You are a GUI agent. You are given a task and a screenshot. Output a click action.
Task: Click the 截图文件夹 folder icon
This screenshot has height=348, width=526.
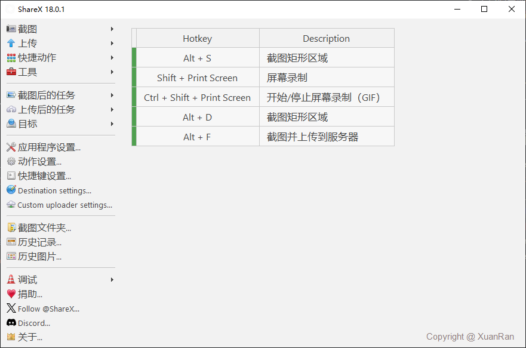click(x=11, y=228)
